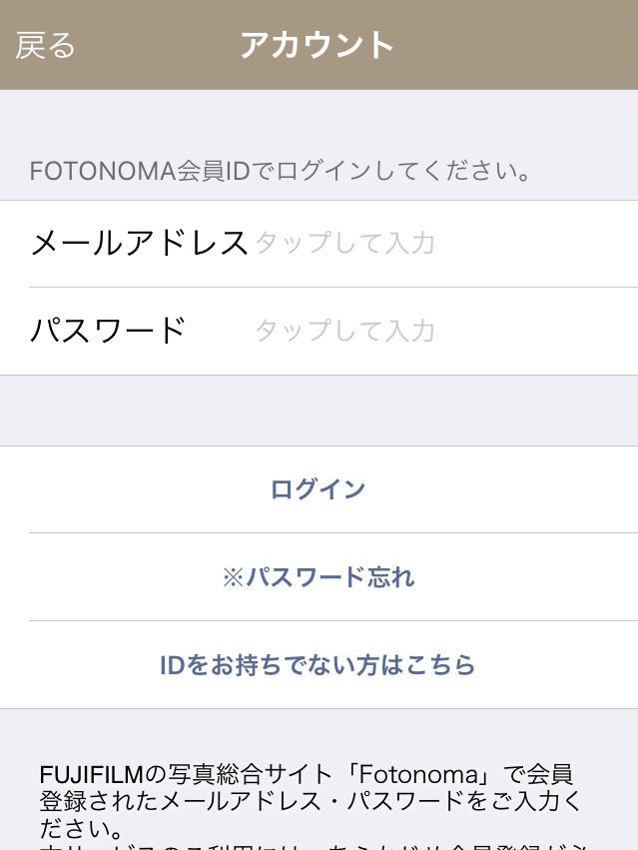Focus the パスワード input field
The width and height of the screenshot is (638, 850).
(439, 331)
